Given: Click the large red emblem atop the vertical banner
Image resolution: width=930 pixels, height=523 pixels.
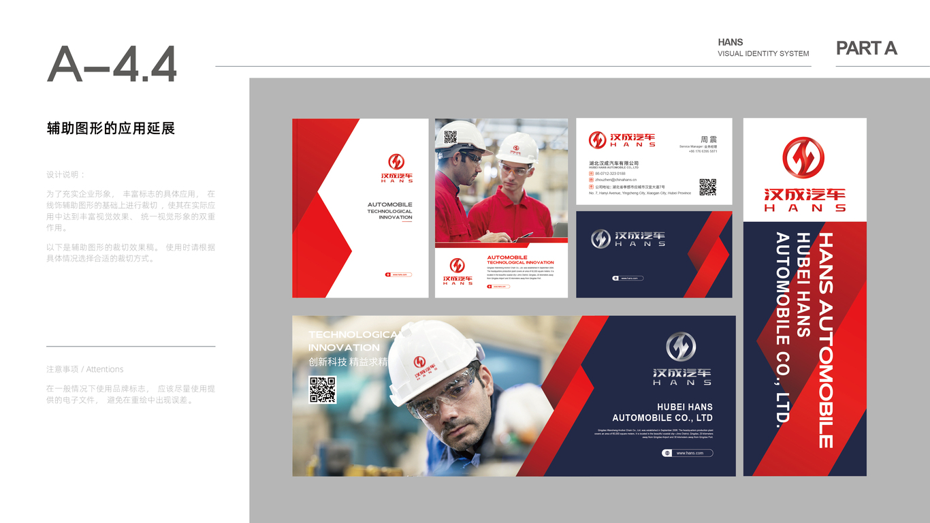Looking at the screenshot, I should (x=803, y=158).
